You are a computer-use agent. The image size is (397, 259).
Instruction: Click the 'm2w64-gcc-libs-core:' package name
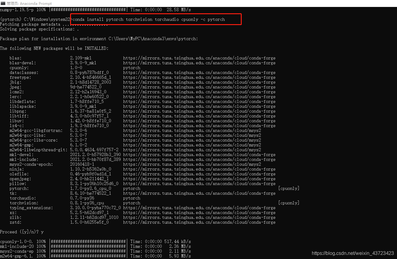point(34,140)
